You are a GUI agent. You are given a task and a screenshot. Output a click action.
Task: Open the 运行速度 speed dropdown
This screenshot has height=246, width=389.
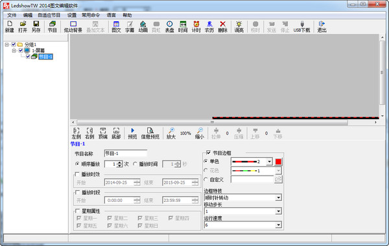pos(279,225)
